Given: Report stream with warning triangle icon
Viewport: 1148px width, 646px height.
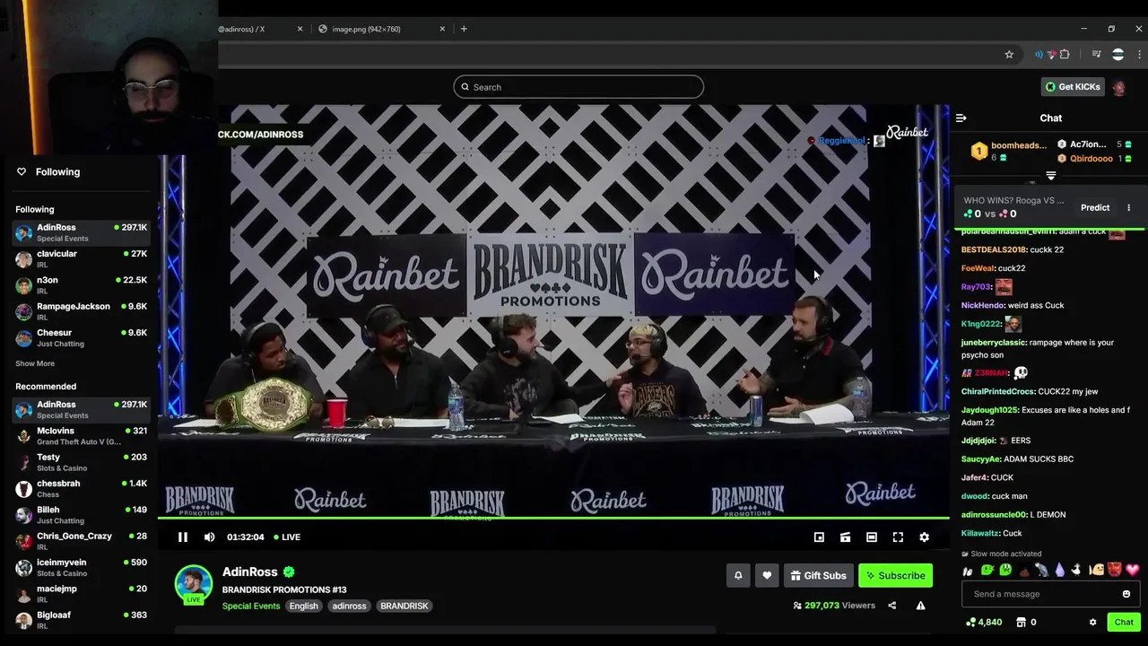Looking at the screenshot, I should click(x=920, y=606).
